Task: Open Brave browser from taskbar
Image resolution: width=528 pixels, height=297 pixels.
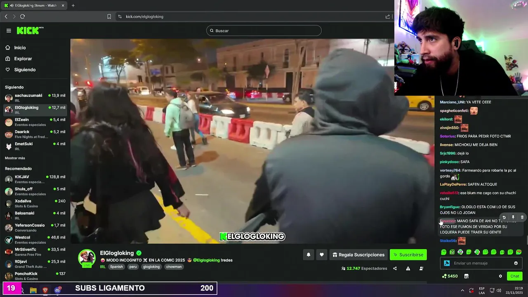Action: pos(45,290)
